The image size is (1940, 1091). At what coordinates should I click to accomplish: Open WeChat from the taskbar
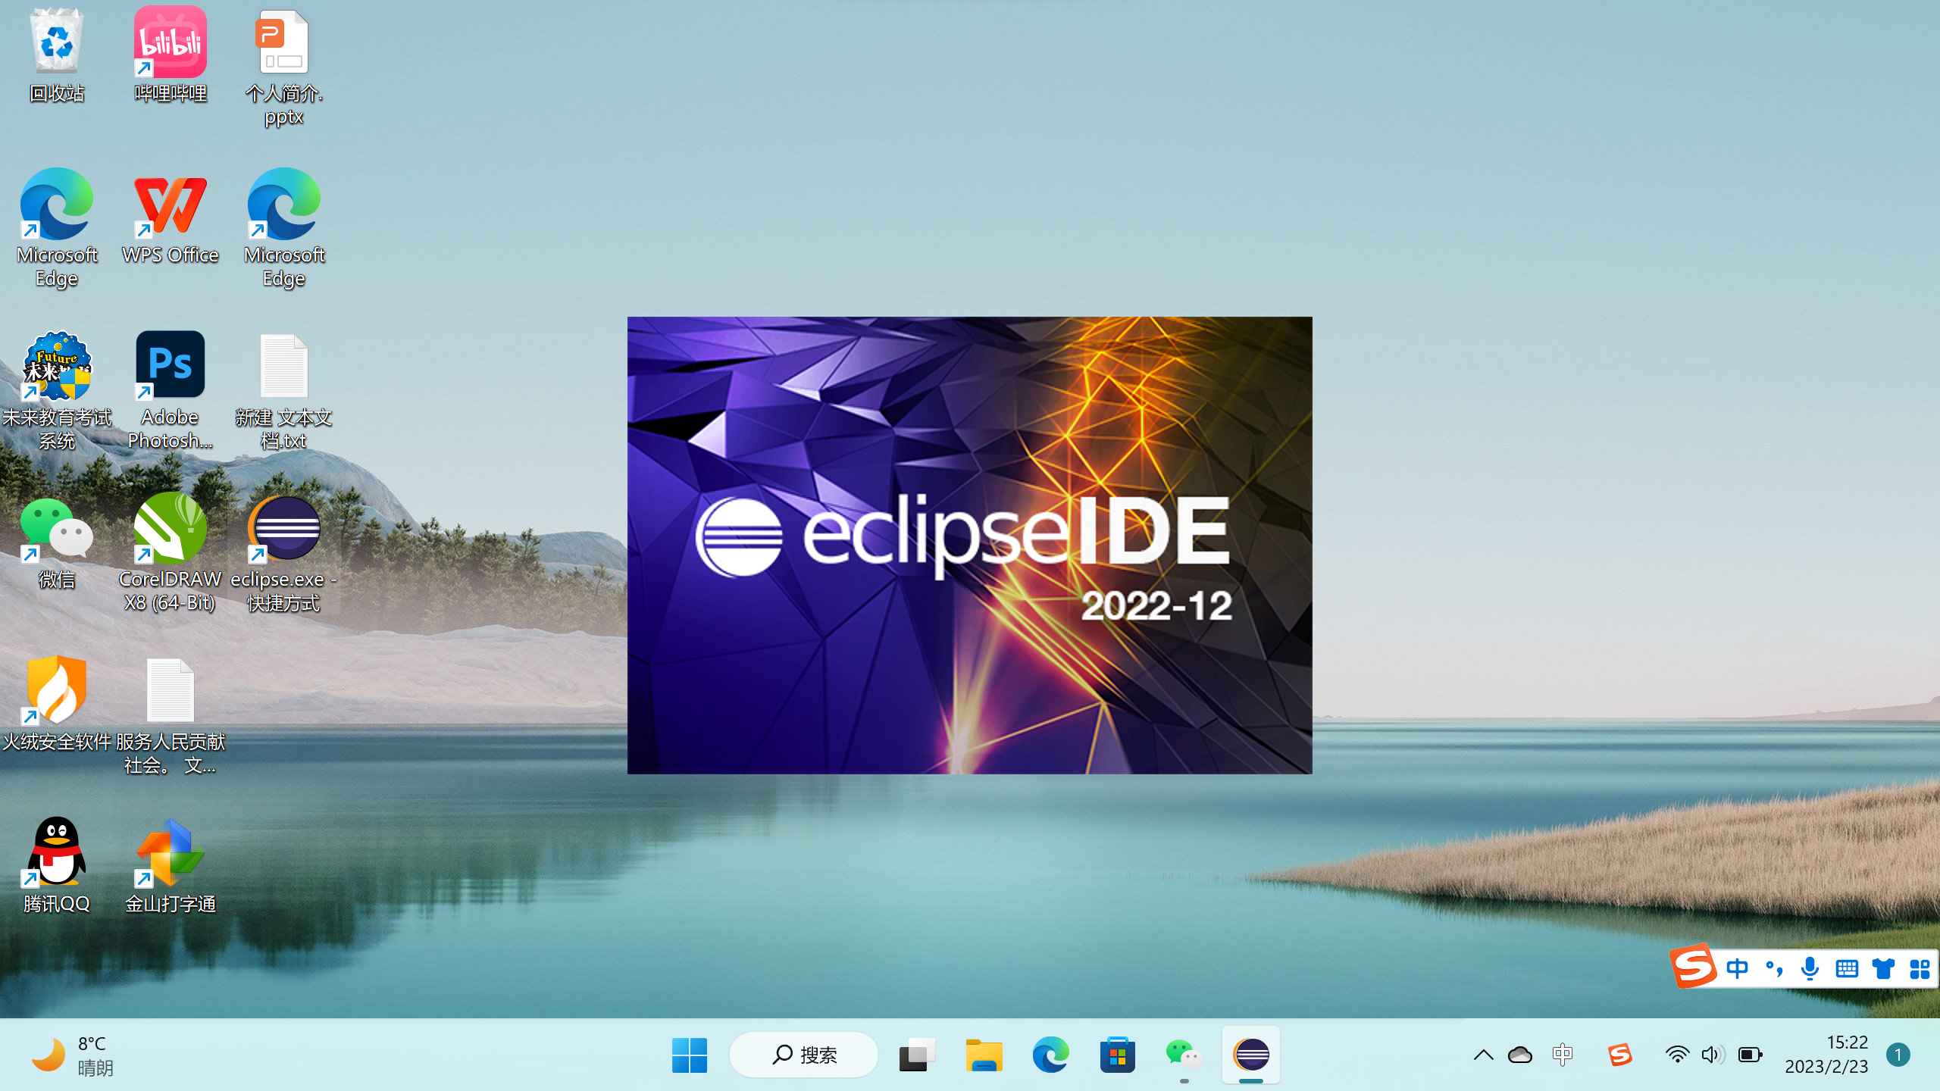point(1184,1055)
